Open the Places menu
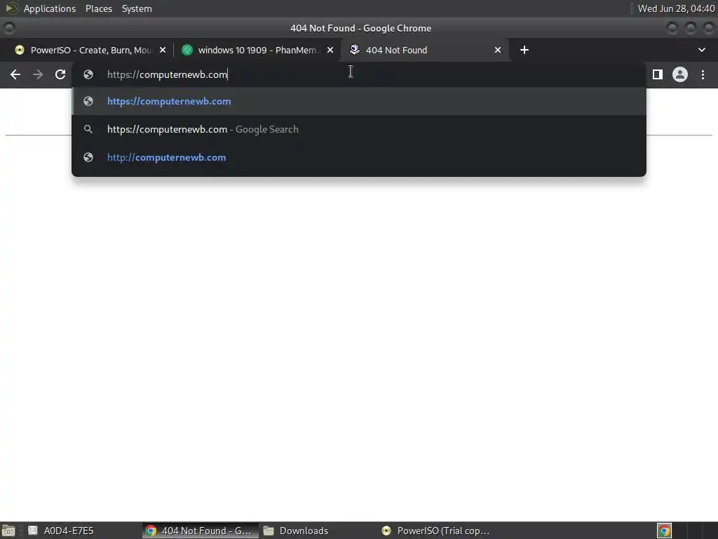The image size is (718, 539). tap(98, 8)
